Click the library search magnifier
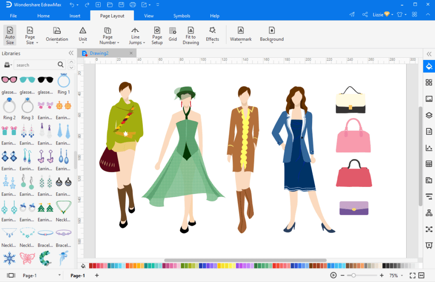 click(61, 65)
